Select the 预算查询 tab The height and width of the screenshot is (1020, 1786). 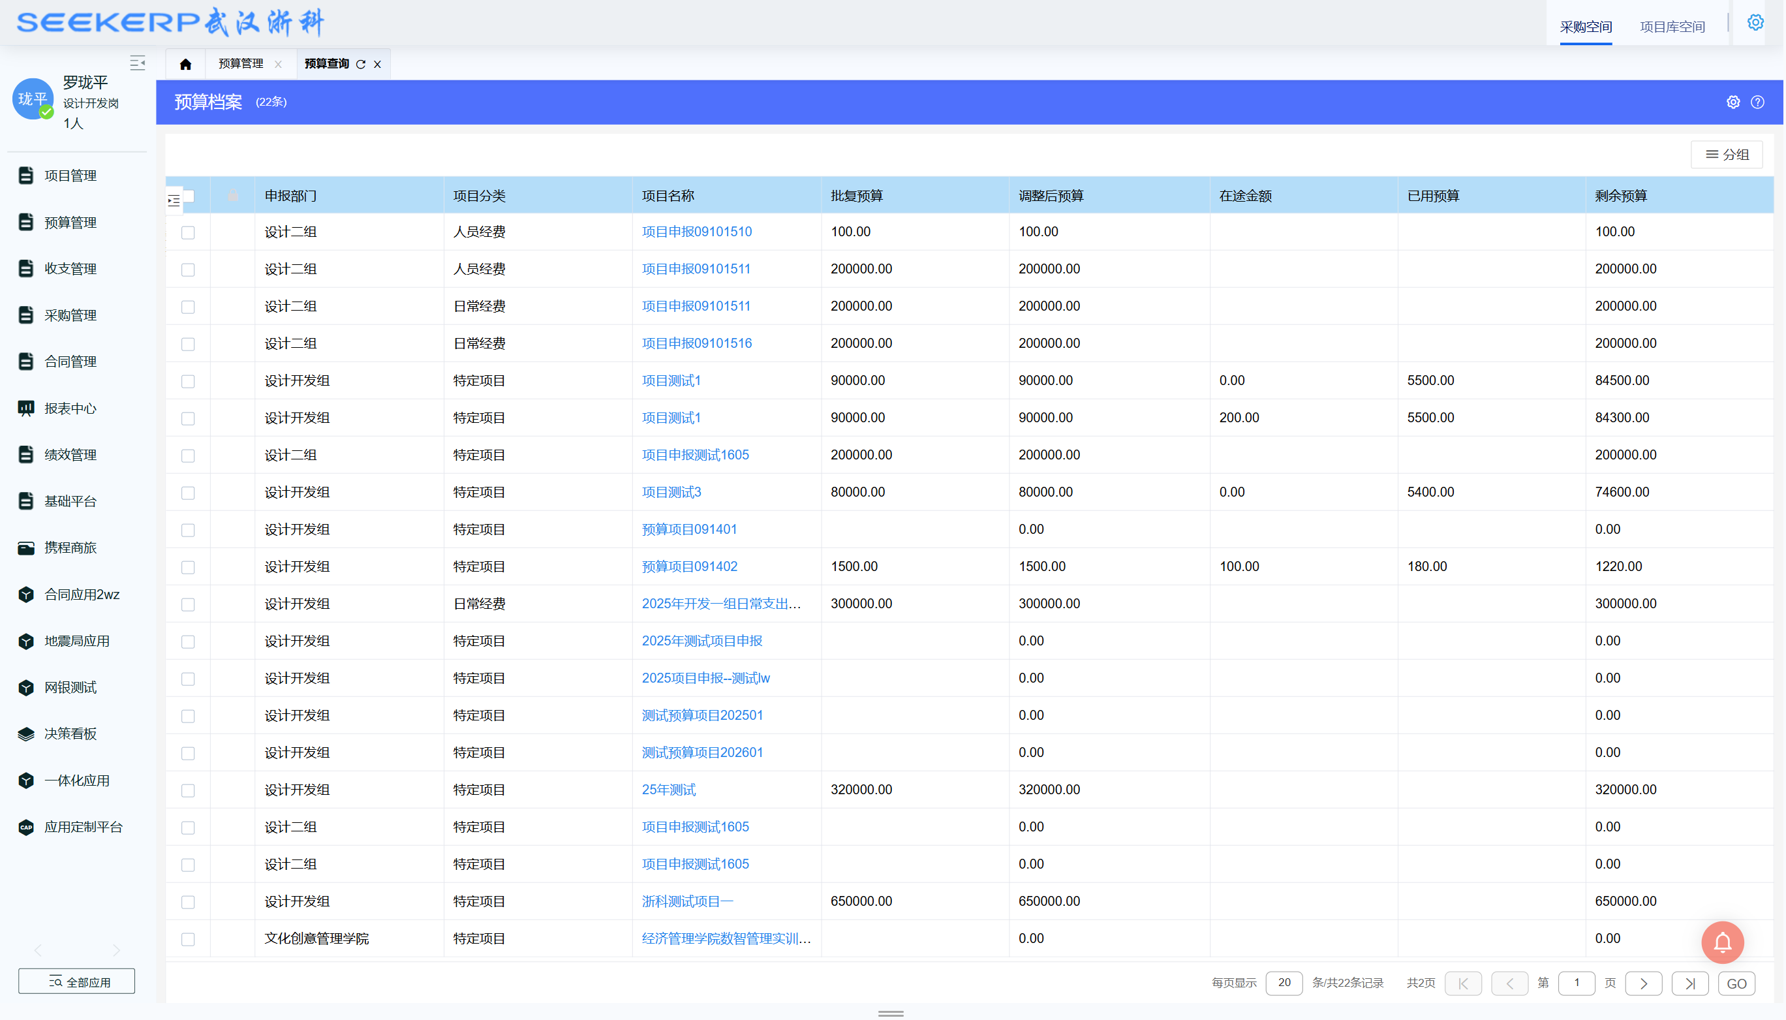click(327, 64)
